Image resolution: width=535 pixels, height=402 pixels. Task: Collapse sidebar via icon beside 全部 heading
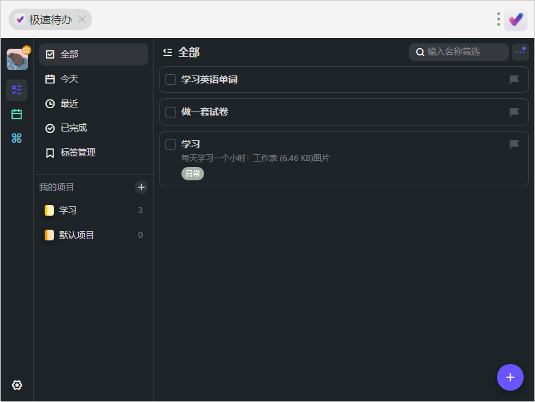point(167,52)
